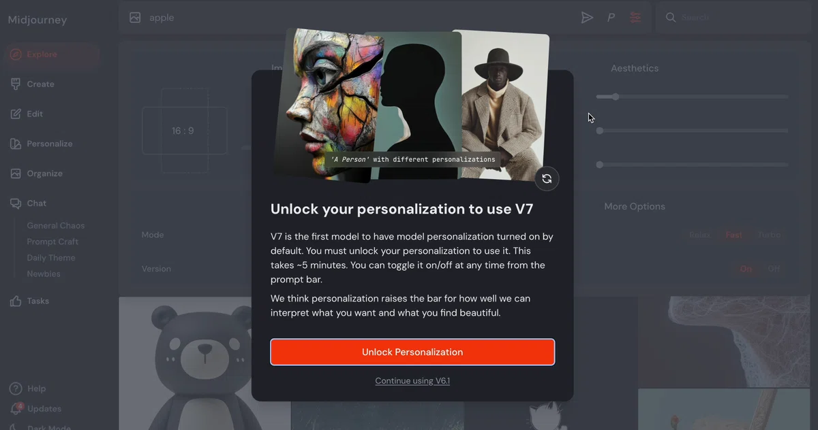Click the Mode label

pyautogui.click(x=153, y=235)
